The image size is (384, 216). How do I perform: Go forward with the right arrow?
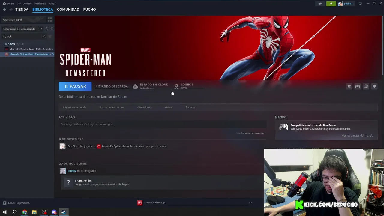tap(11, 10)
